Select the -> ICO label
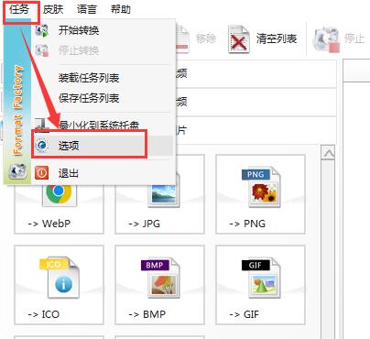370x339 pixels. 43,314
